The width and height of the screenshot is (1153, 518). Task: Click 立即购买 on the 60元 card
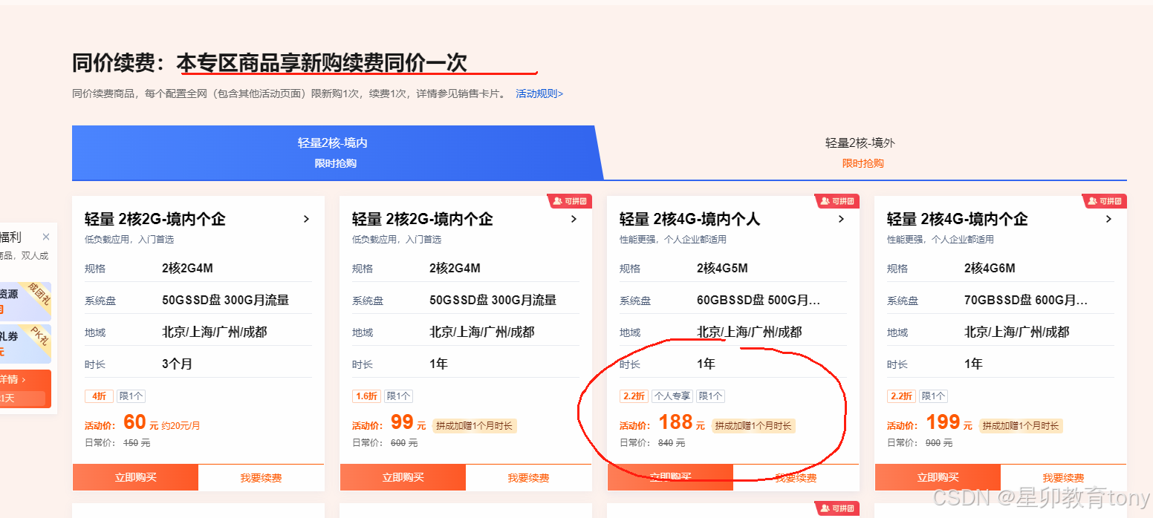coord(135,477)
